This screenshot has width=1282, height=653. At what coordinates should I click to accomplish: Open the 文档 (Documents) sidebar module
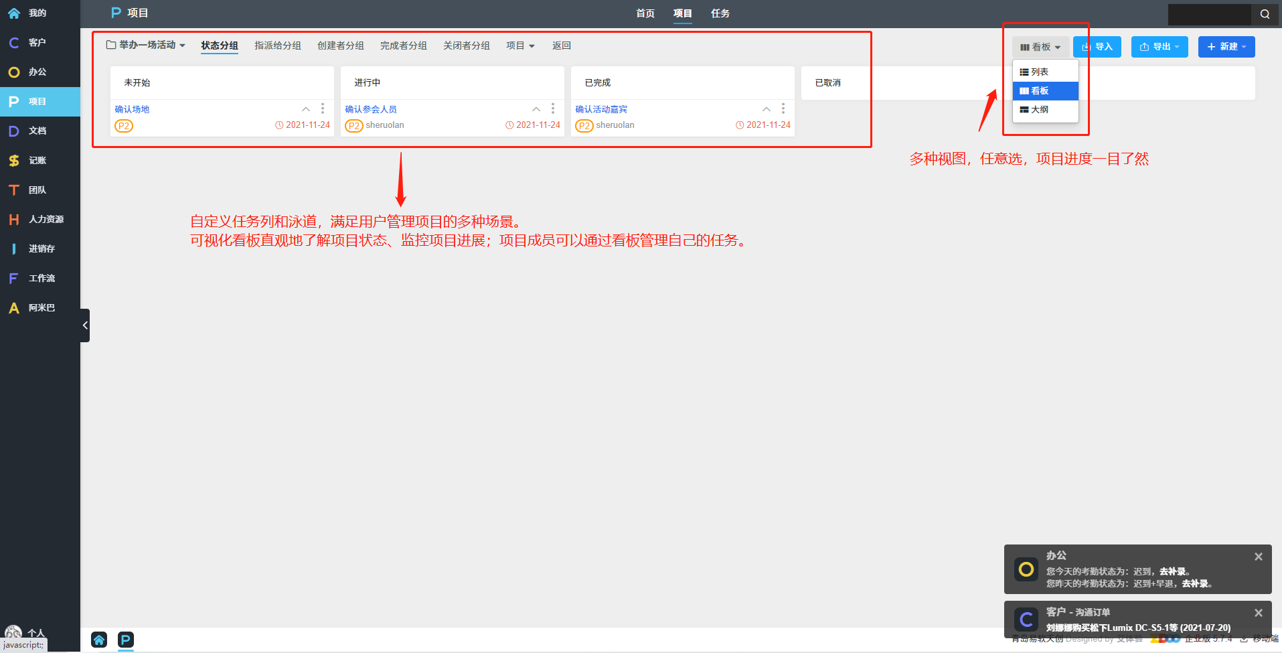pyautogui.click(x=37, y=131)
